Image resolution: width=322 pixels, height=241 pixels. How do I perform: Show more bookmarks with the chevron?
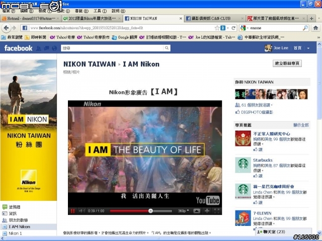click(x=318, y=37)
